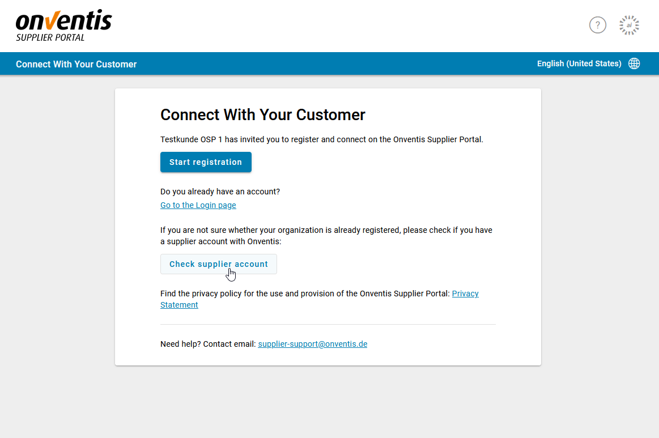Click the 'Connect With Your Customer' page heading

pos(262,114)
